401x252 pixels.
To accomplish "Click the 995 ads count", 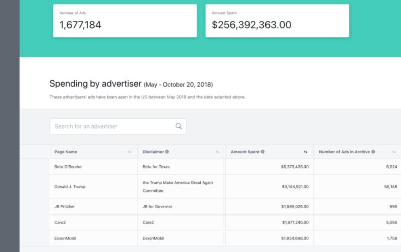I will (393, 206).
